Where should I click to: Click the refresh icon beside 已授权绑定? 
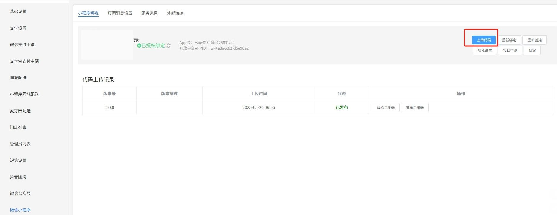pos(169,45)
